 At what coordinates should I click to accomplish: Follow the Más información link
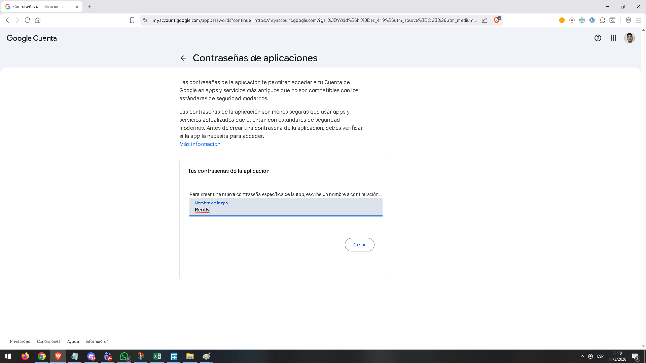(x=200, y=144)
